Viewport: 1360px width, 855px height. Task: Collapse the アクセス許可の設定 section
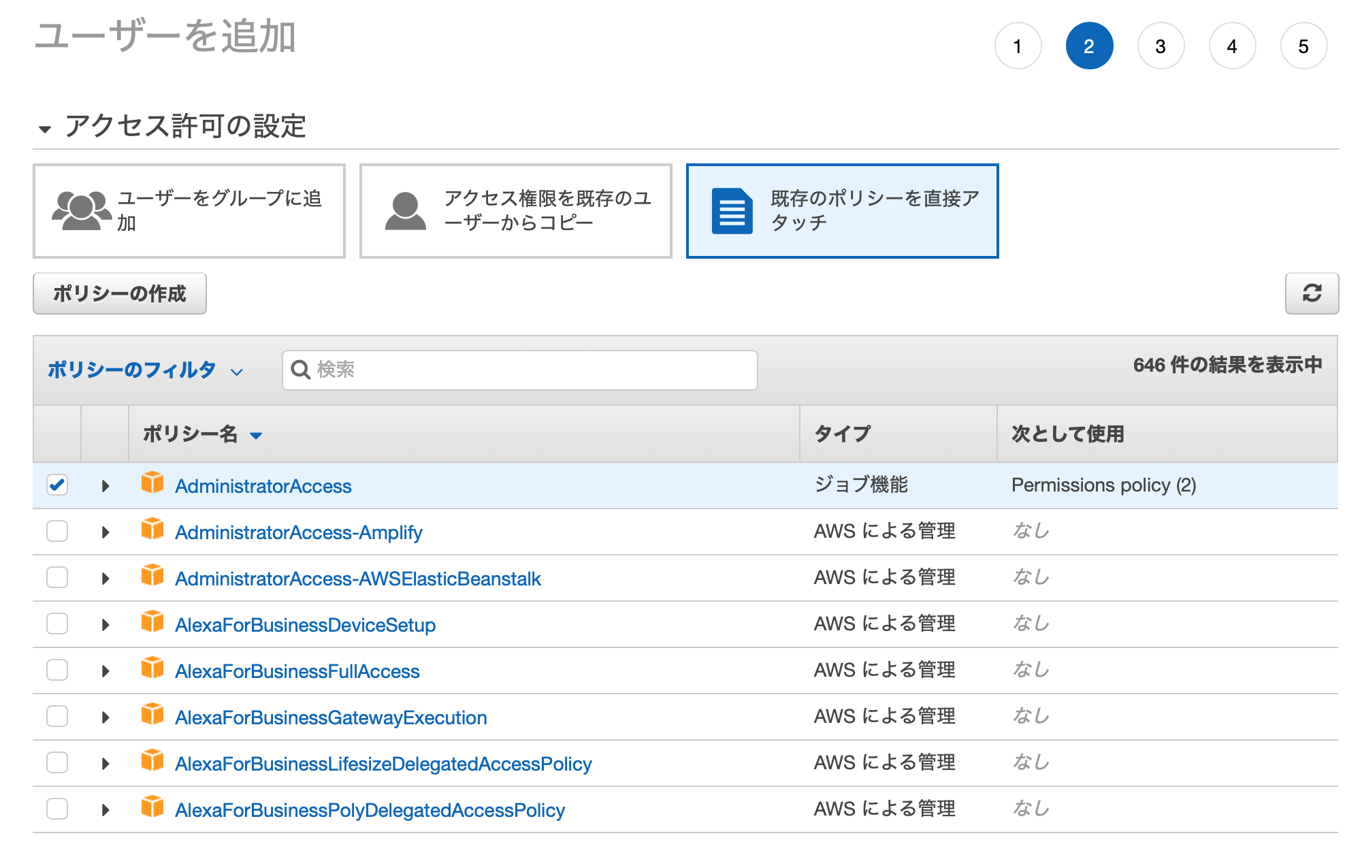click(45, 129)
